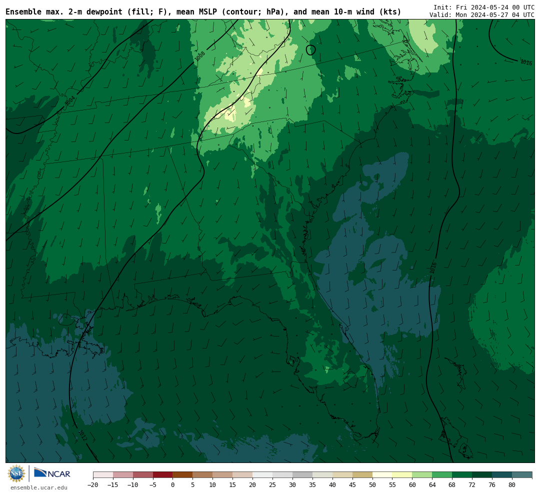Pick the above-80 teal colorbar swatch

(522, 475)
